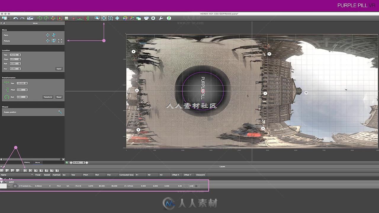Click the rotate right 90° icon
This screenshot has width=379, height=213.
click(x=46, y=18)
